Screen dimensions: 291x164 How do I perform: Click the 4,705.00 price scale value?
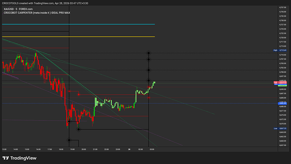283,63
